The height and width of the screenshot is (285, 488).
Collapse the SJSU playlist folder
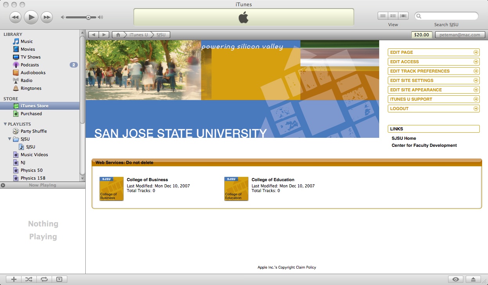click(x=10, y=139)
